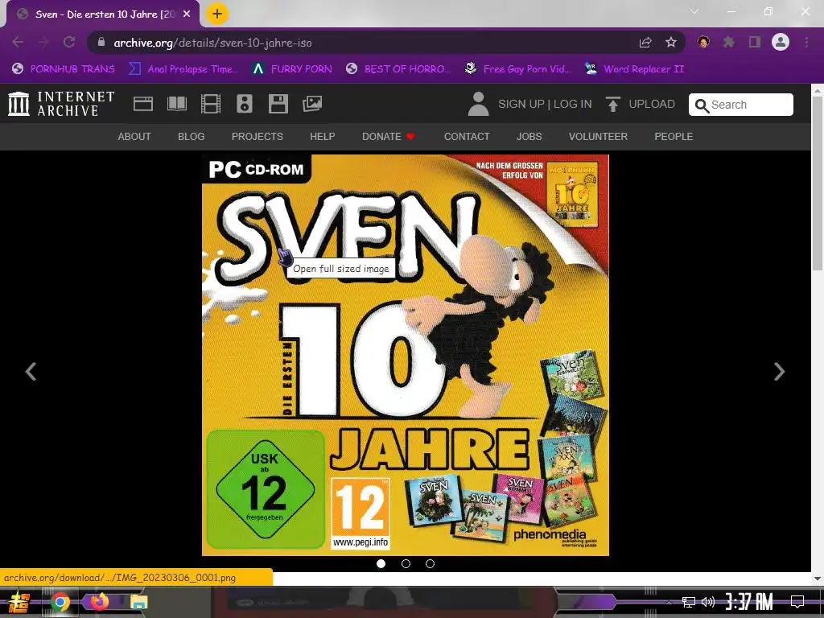
Task: Open Chrome from the taskbar
Action: click(60, 602)
